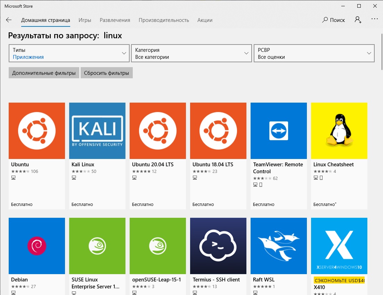The image size is (383, 295).
Task: Expand the Категория filter dropdown
Action: pos(191,53)
